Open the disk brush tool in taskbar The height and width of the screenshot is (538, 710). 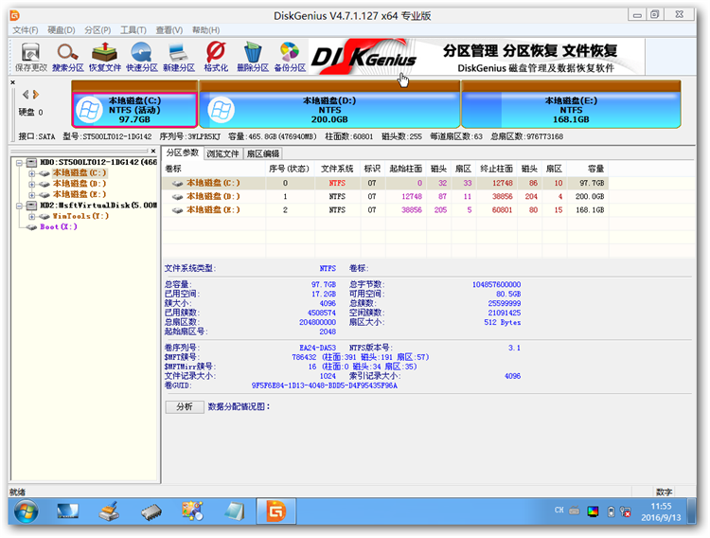click(109, 511)
